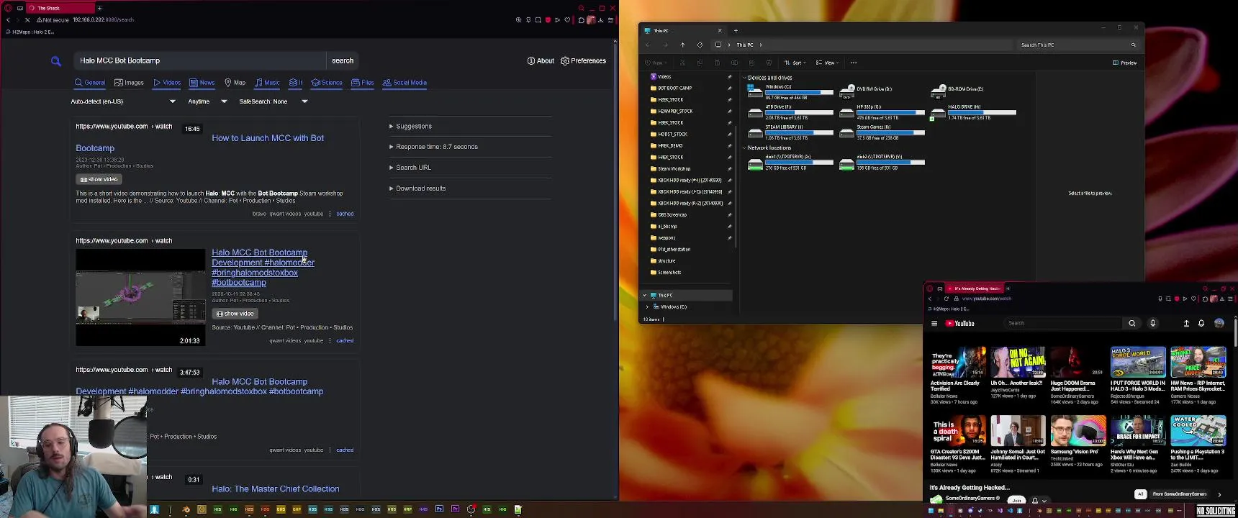The height and width of the screenshot is (518, 1238).
Task: Click the Join button on the YouTube channel
Action: click(x=1016, y=500)
